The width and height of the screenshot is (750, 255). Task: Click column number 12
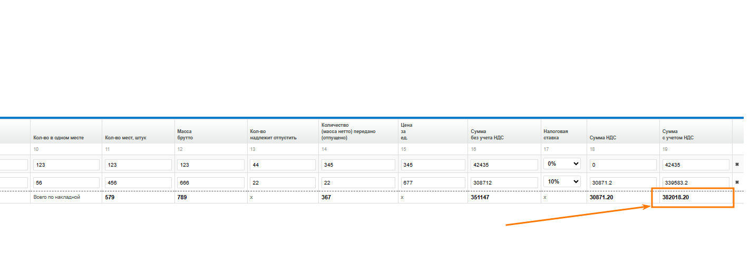[x=180, y=150]
